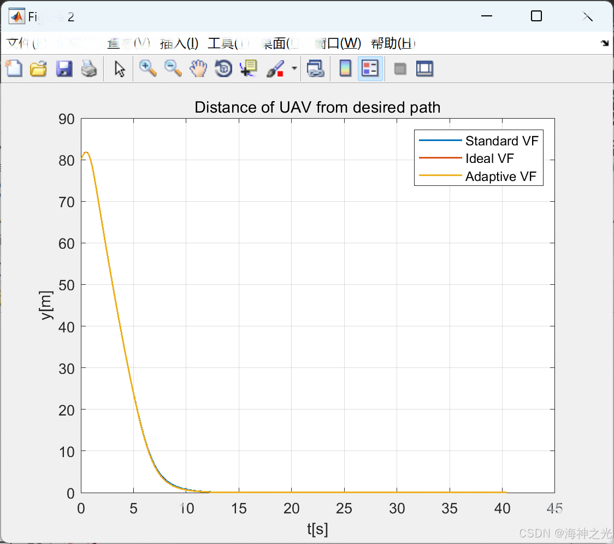Click the yellow line sample in the legend
This screenshot has width=614, height=544.
pyautogui.click(x=440, y=175)
